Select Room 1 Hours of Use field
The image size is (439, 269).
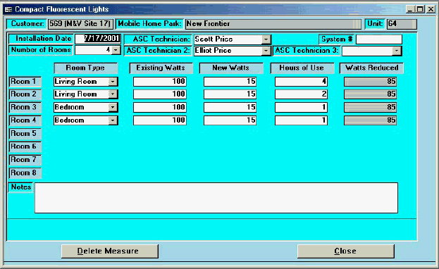[301, 82]
